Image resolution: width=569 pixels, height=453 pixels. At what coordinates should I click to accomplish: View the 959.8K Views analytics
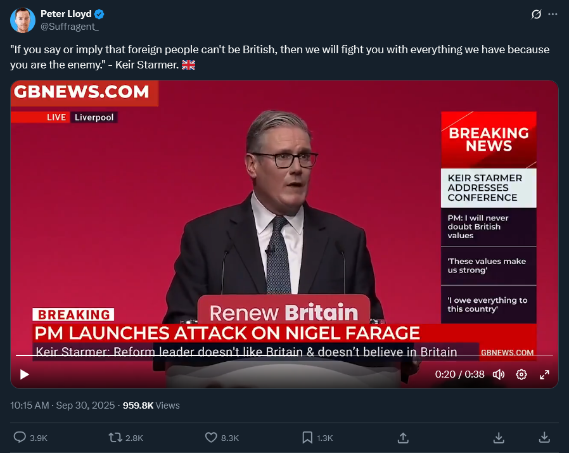click(x=151, y=405)
